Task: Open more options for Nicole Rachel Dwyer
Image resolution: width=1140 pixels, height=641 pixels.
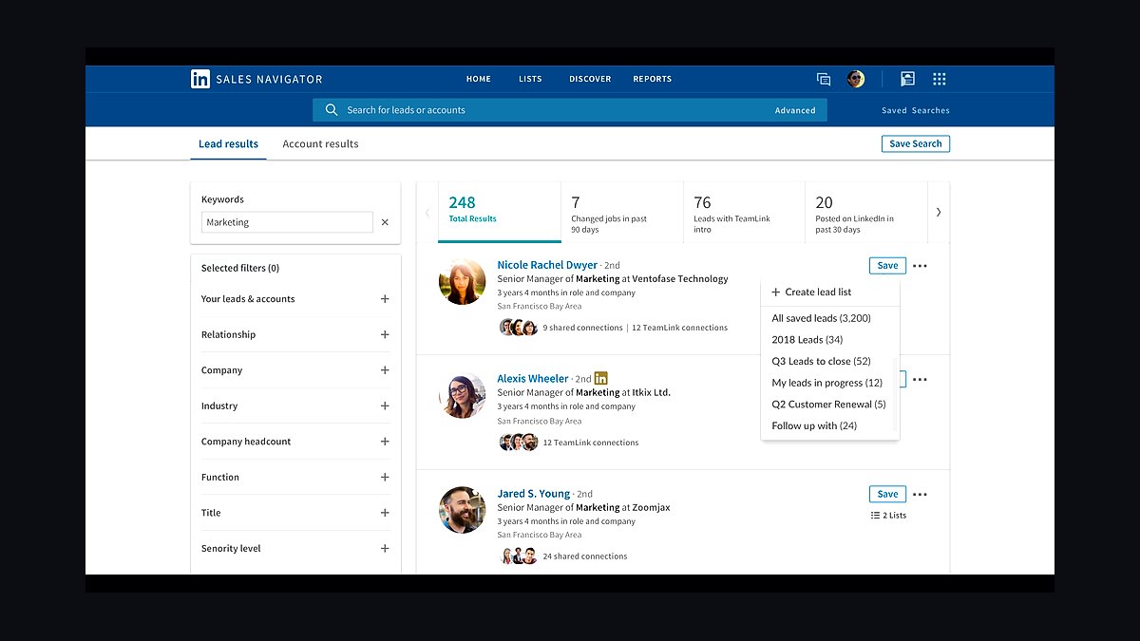Action: 920,266
